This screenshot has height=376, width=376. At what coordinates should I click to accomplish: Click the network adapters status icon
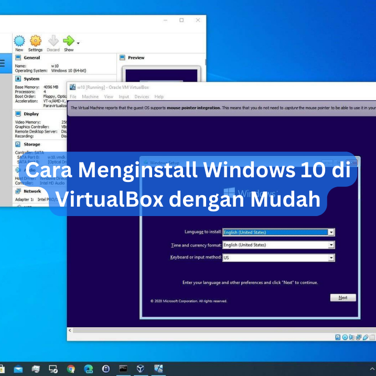tap(359, 337)
